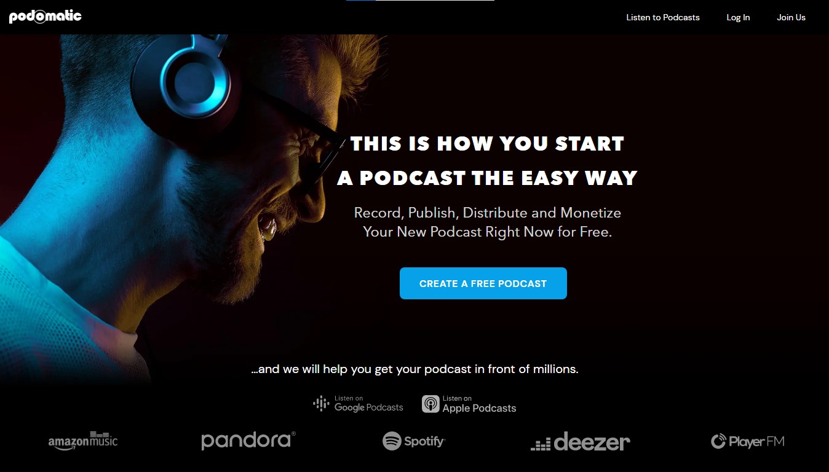Open the Listen on Google Podcasts text

pos(369,404)
